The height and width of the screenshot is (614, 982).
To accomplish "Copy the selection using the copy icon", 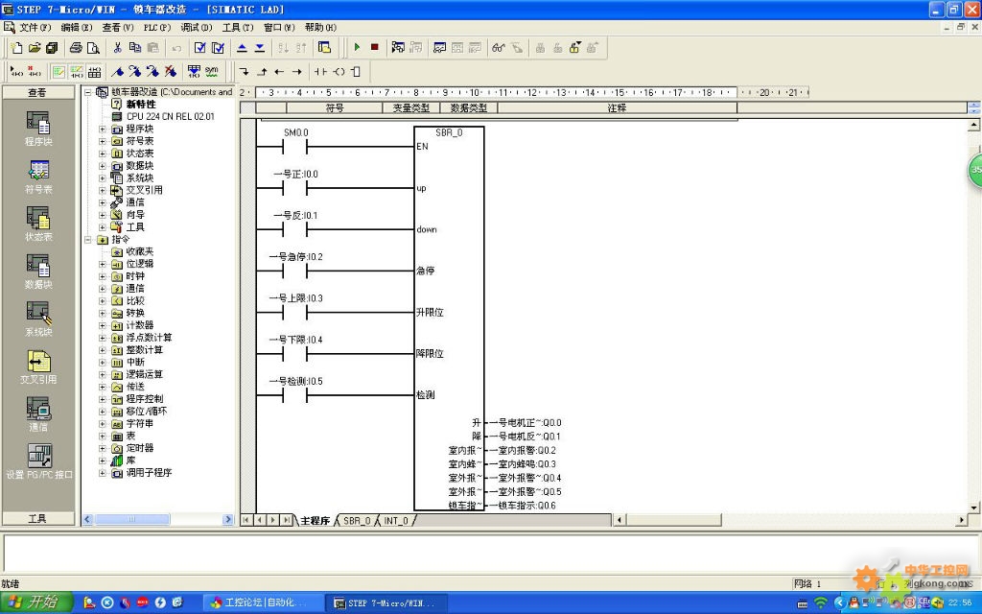I will pos(134,48).
